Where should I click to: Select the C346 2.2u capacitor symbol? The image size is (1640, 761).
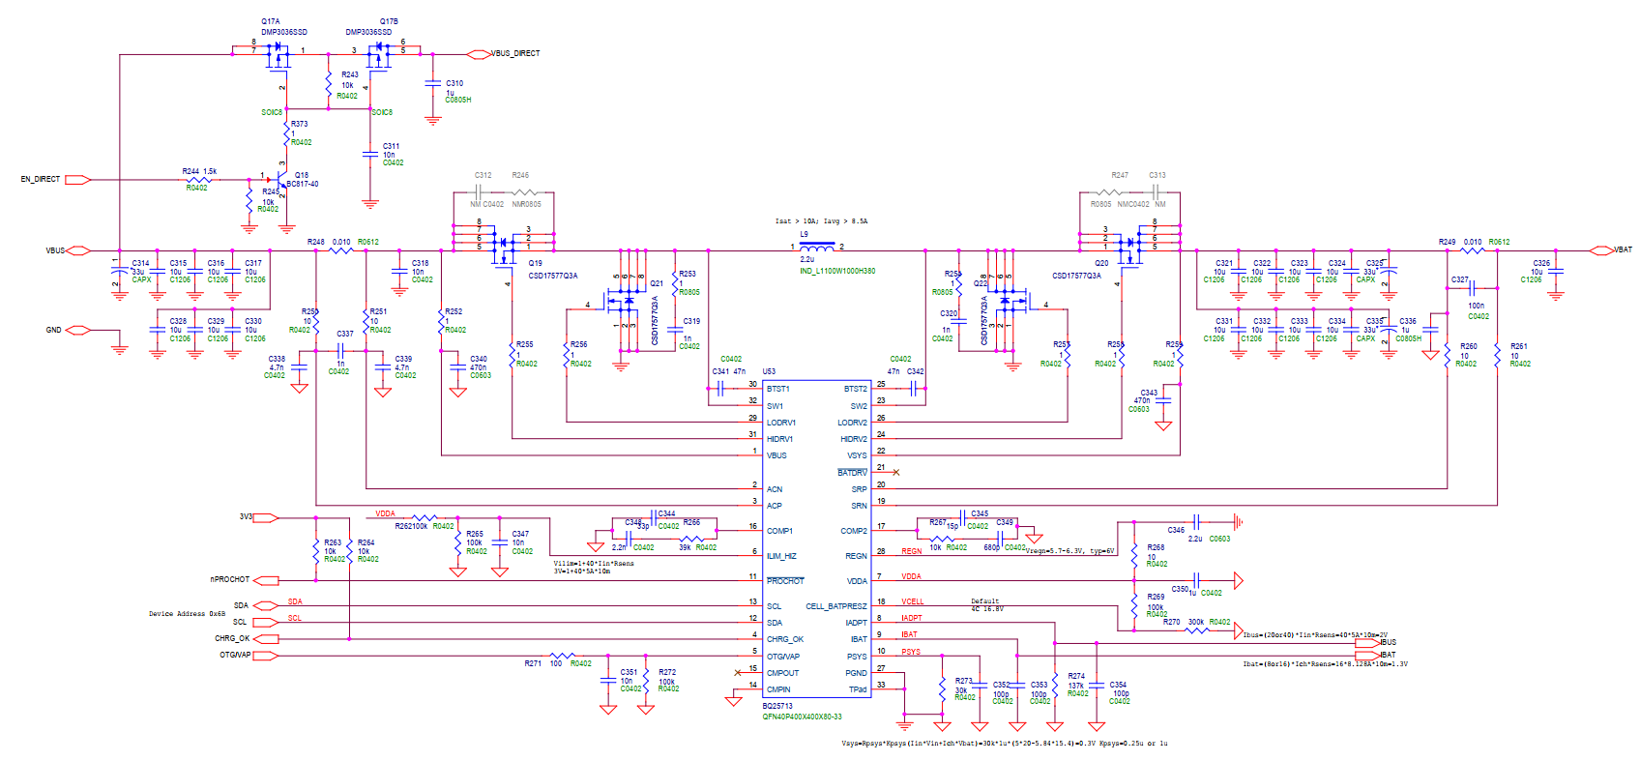coord(1196,522)
